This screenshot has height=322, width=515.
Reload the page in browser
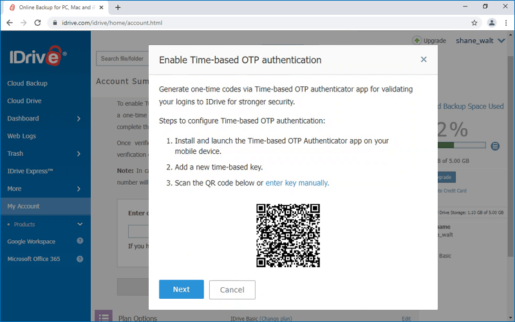point(37,23)
